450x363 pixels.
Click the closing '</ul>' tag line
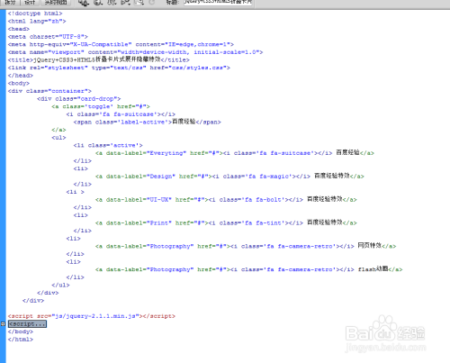(60, 285)
